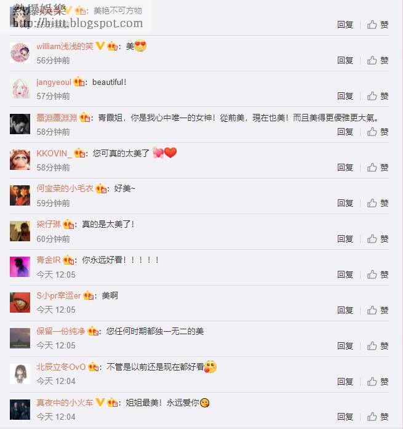Click thumbs-up on jangyeoui's beautiful comment
Screen dimensions: 403x429
pos(378,96)
